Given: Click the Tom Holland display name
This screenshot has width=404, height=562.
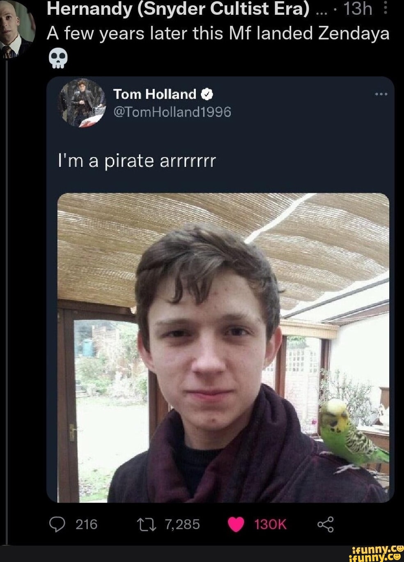Looking at the screenshot, I should pyautogui.click(x=155, y=94).
